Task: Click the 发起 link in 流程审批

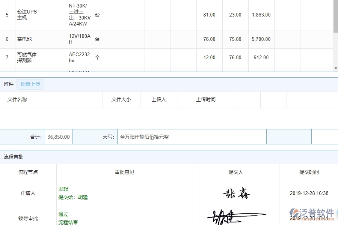Action: [63, 189]
